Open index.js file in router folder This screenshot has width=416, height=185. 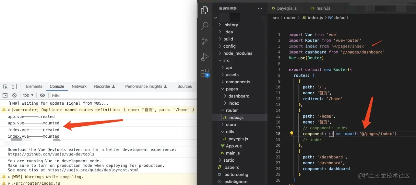coord(240,117)
